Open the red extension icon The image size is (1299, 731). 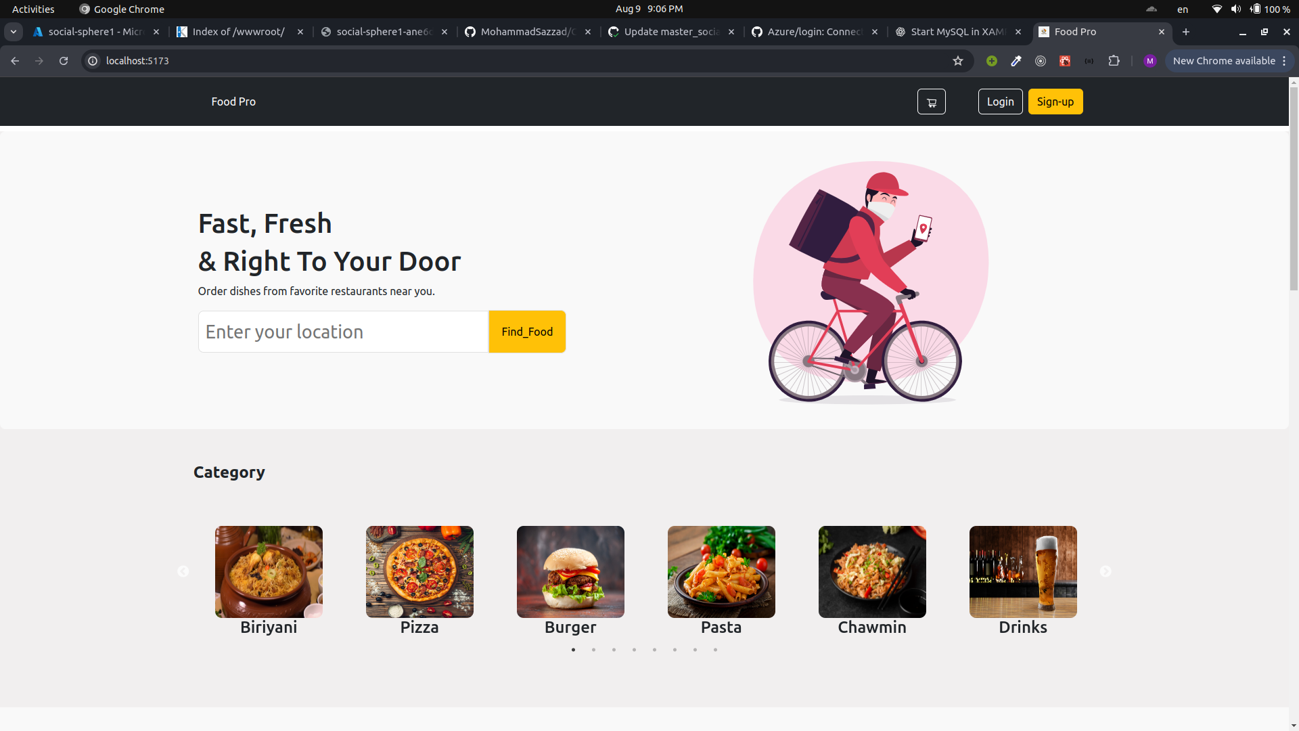point(1065,61)
